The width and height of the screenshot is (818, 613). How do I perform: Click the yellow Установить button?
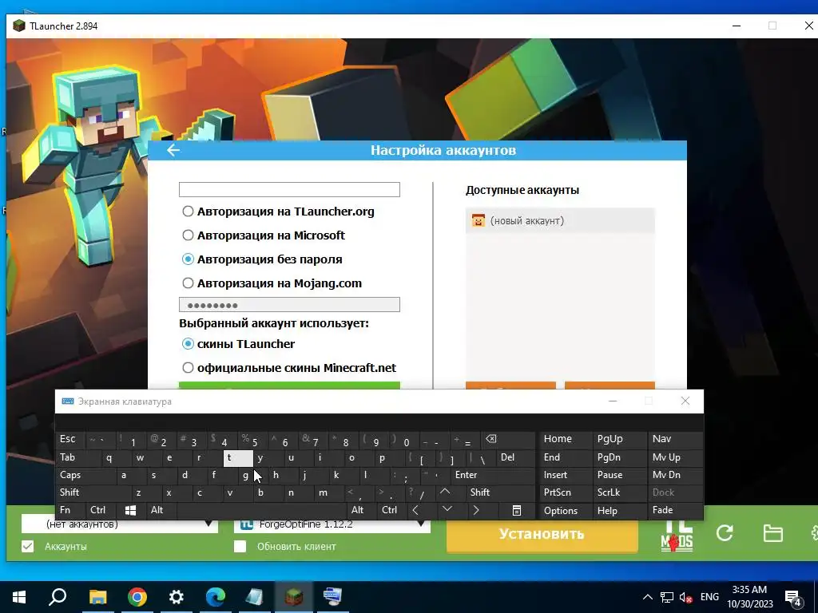[x=542, y=534]
